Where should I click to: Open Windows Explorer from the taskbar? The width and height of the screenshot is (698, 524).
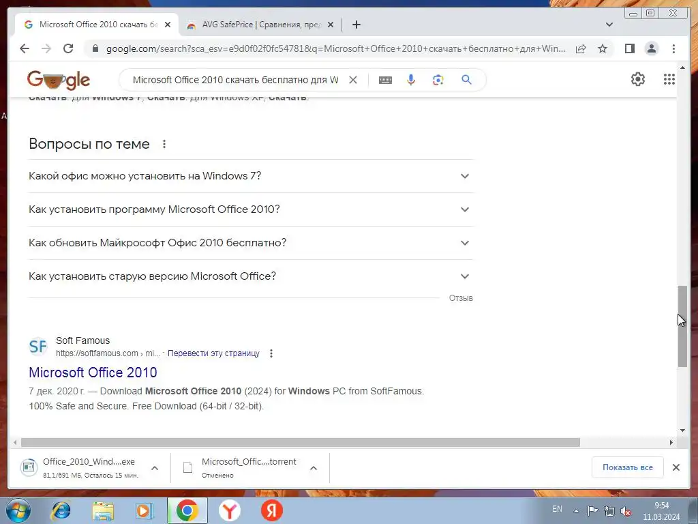coord(103,510)
